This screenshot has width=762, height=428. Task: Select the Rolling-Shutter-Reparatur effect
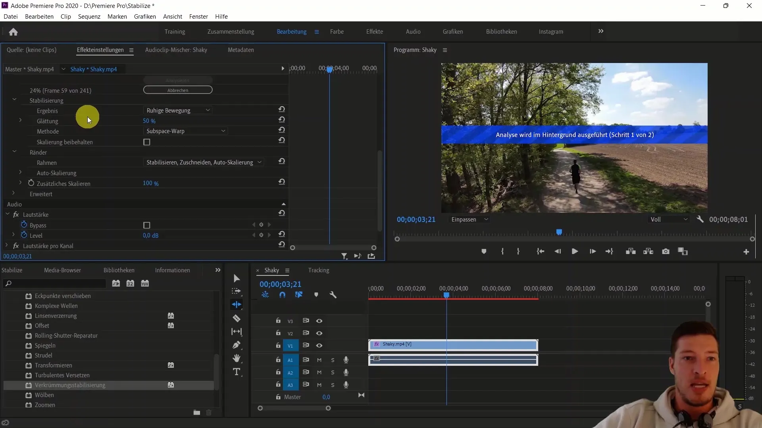[x=66, y=336]
